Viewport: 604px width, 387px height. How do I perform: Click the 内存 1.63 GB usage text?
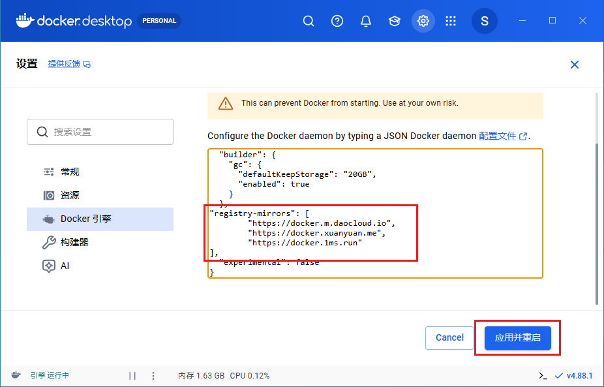point(201,375)
